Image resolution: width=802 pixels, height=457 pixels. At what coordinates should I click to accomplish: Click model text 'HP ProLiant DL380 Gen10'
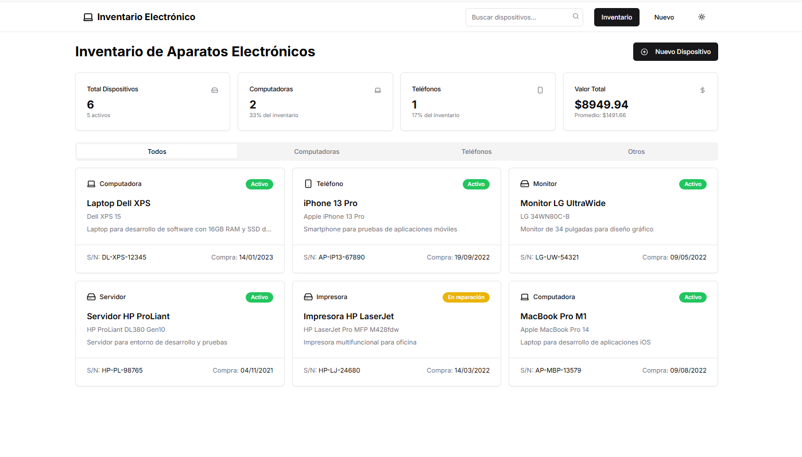(126, 330)
